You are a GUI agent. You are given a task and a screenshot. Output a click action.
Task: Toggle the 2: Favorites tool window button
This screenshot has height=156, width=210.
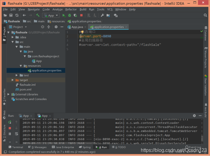pos(4,97)
